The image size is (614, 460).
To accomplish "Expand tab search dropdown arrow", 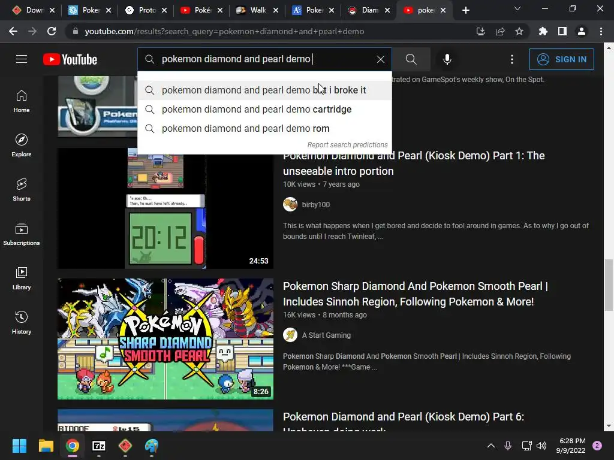I will [517, 8].
